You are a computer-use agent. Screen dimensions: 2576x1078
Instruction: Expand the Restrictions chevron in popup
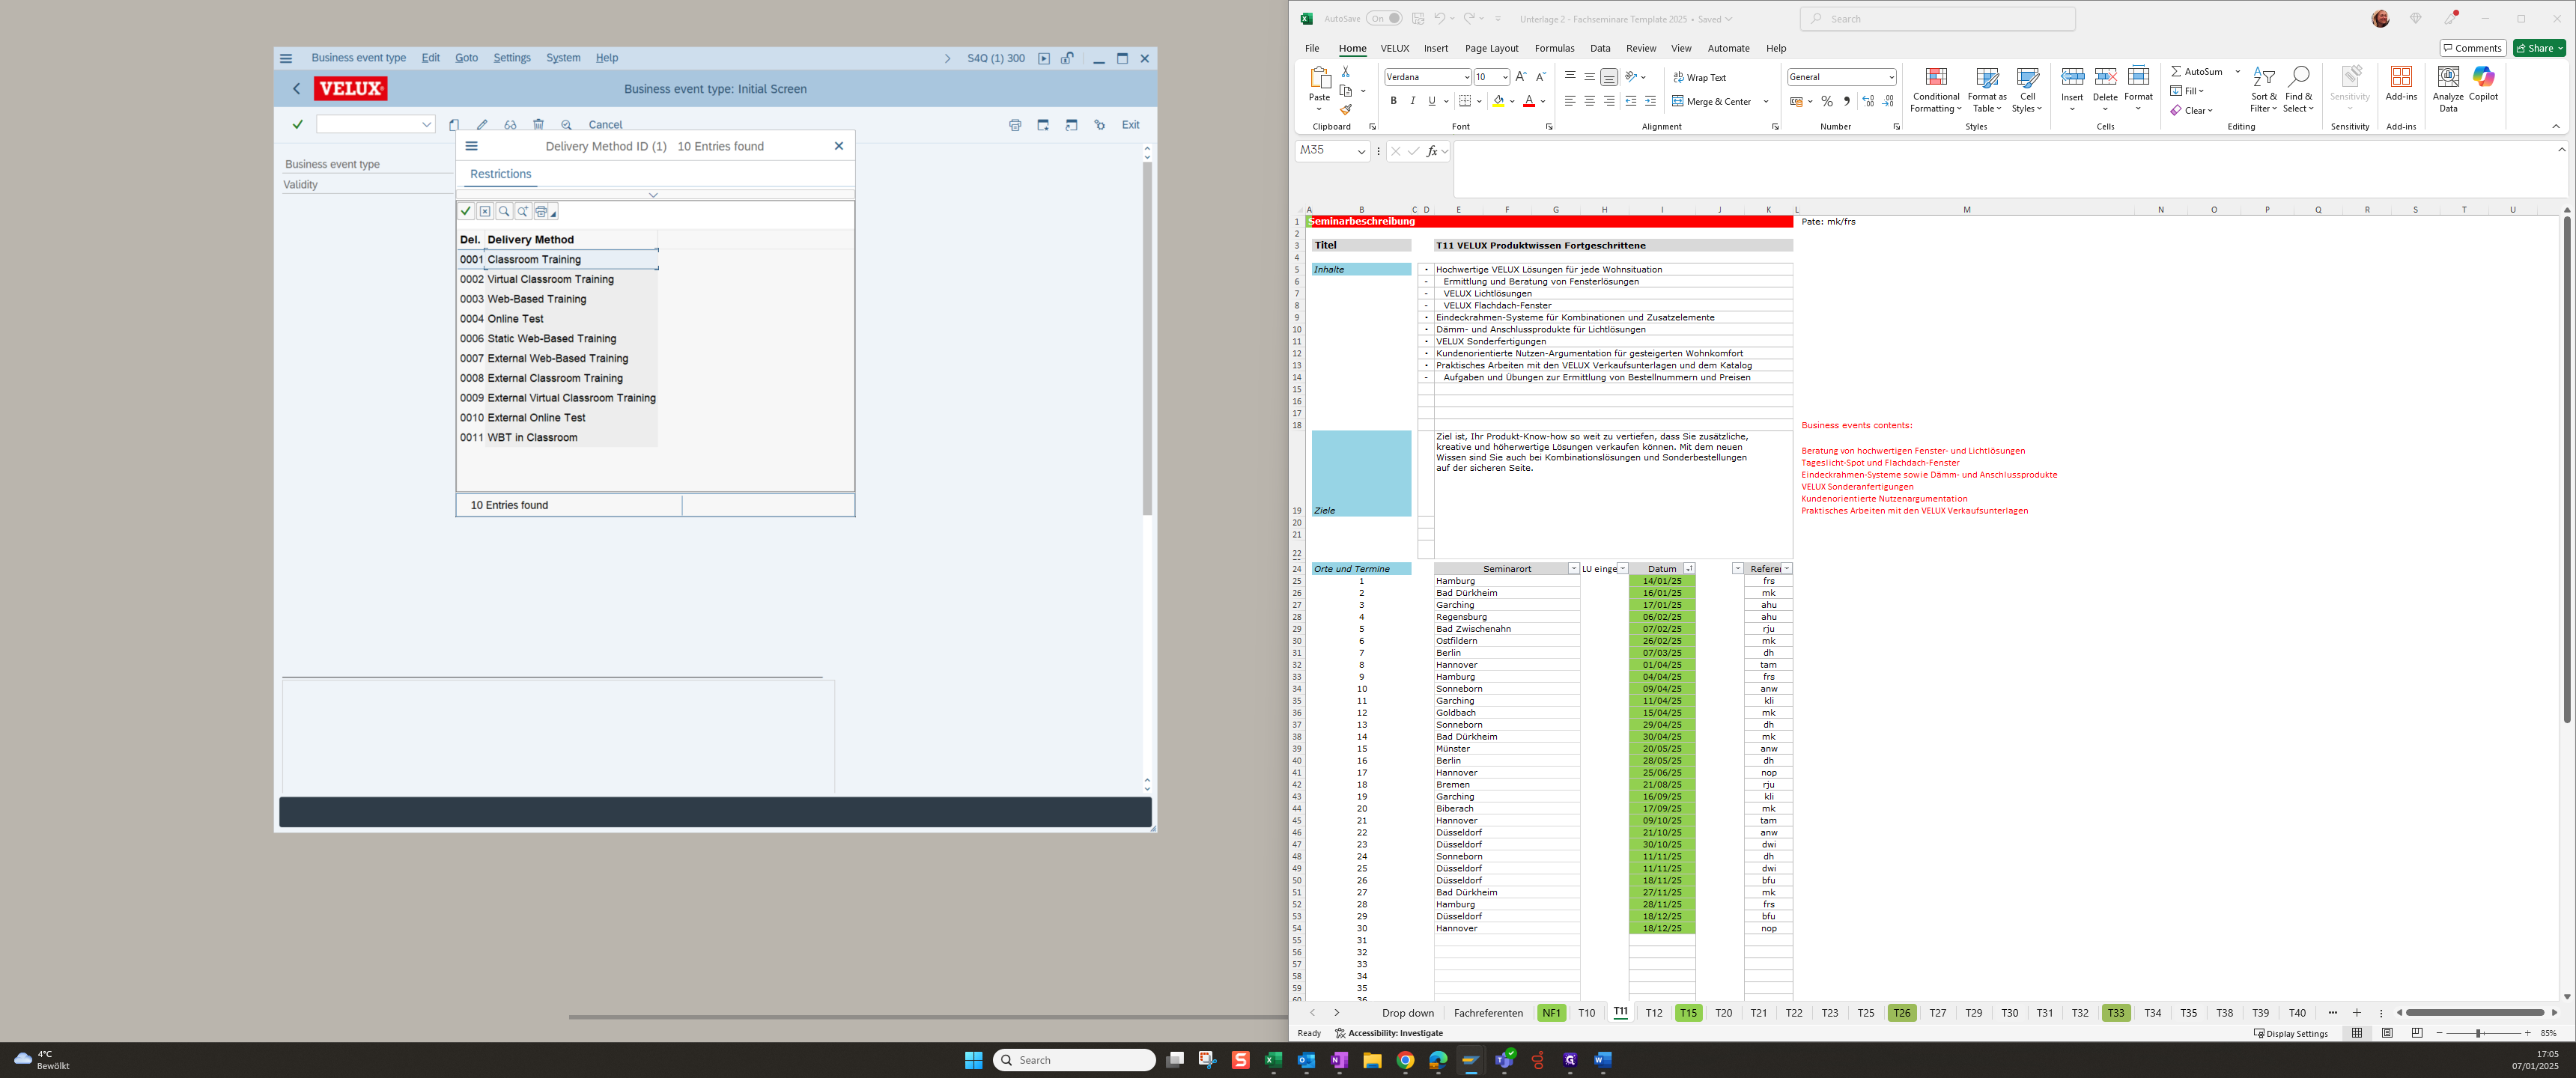(653, 195)
